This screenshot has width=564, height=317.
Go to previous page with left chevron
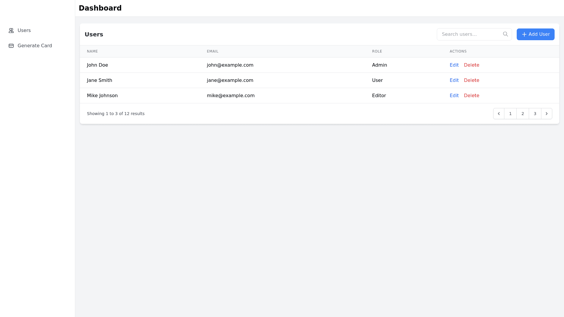(498, 114)
